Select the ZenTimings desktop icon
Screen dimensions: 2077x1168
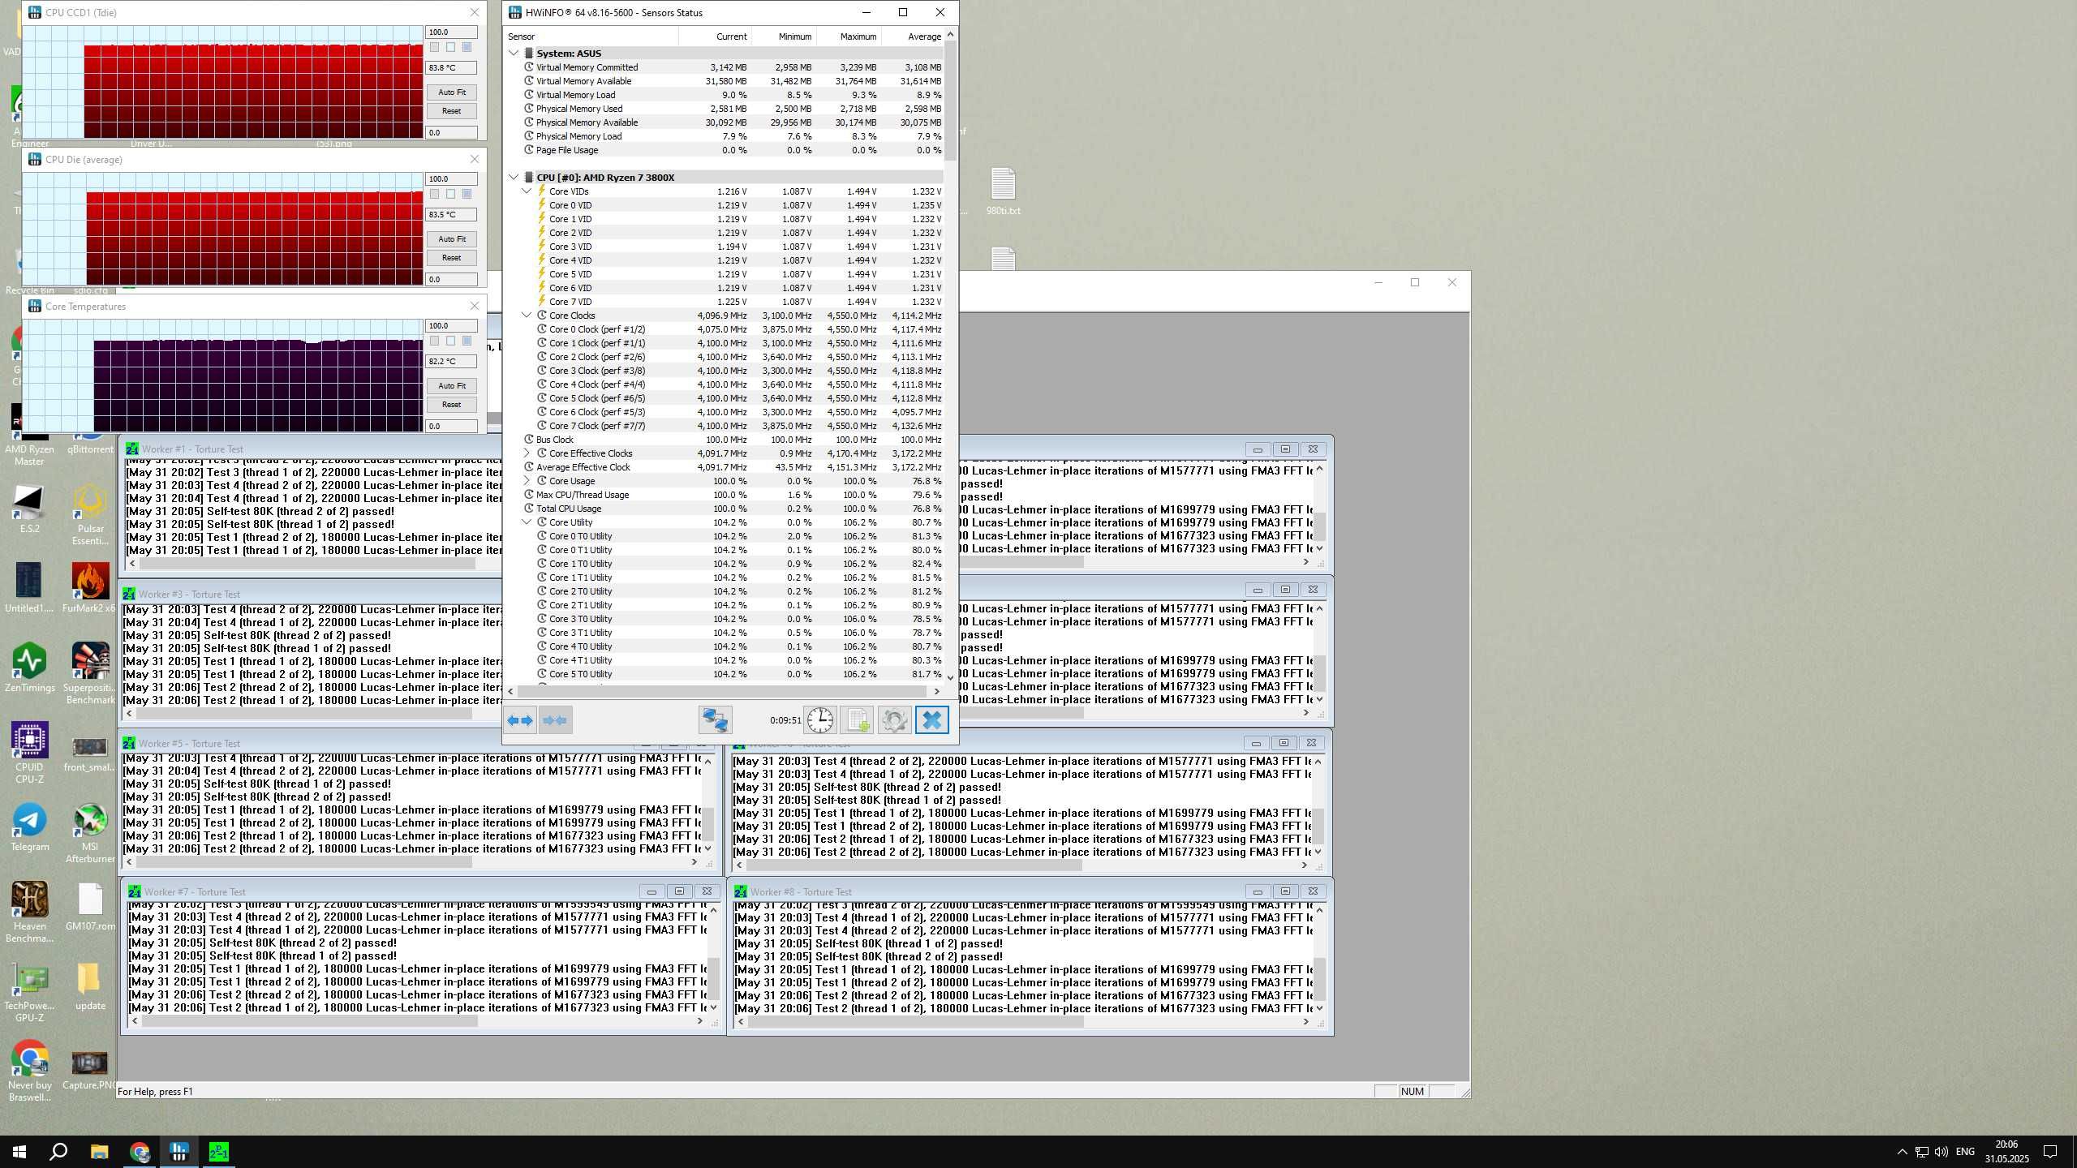tap(29, 667)
